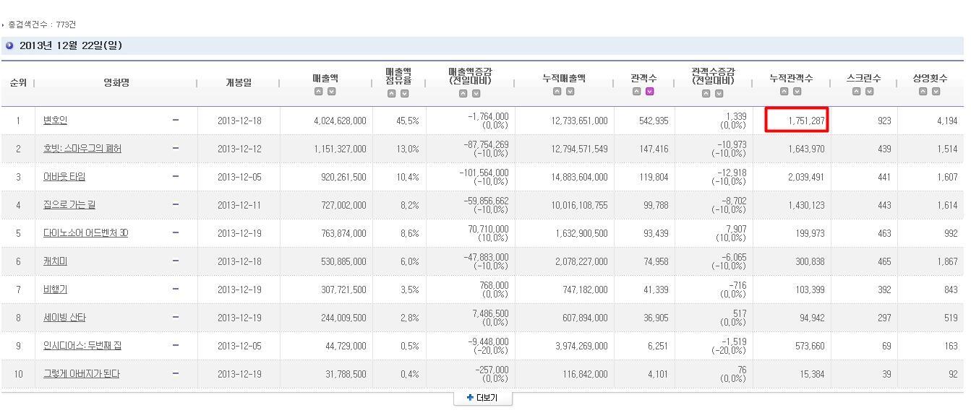Select share value 45.5%
971x418 pixels.
click(407, 121)
